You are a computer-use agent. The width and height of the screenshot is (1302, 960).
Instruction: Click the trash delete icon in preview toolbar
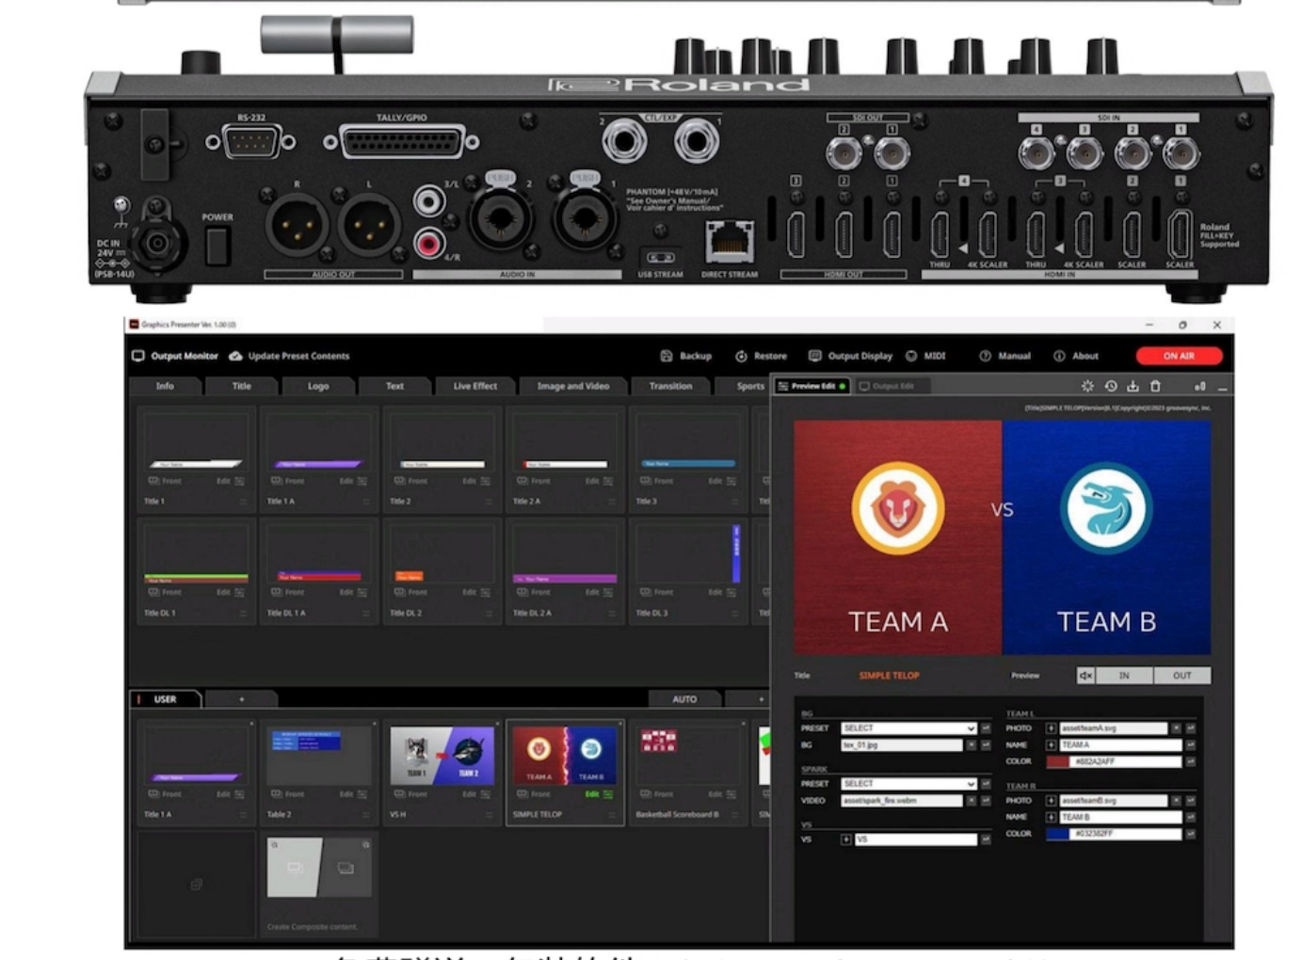coord(1155,386)
